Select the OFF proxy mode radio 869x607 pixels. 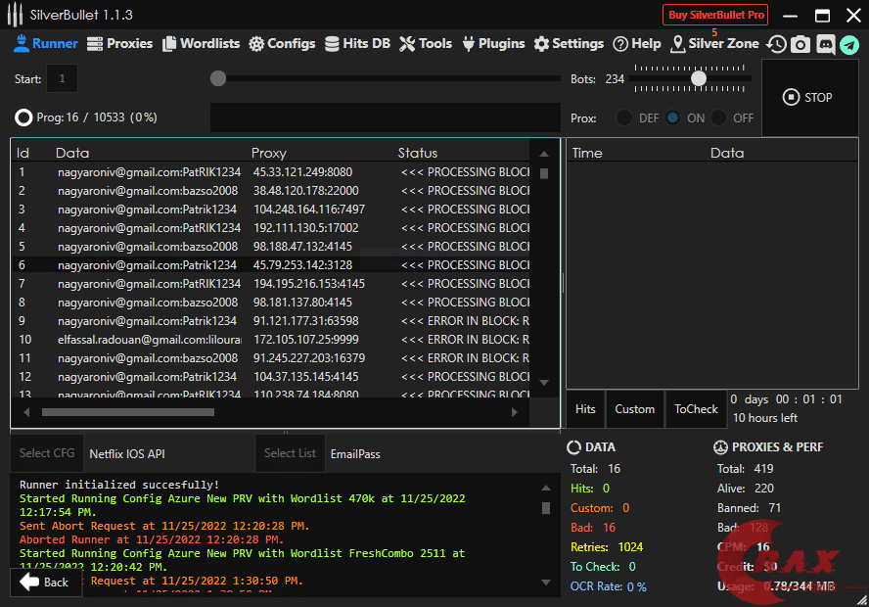click(x=720, y=117)
